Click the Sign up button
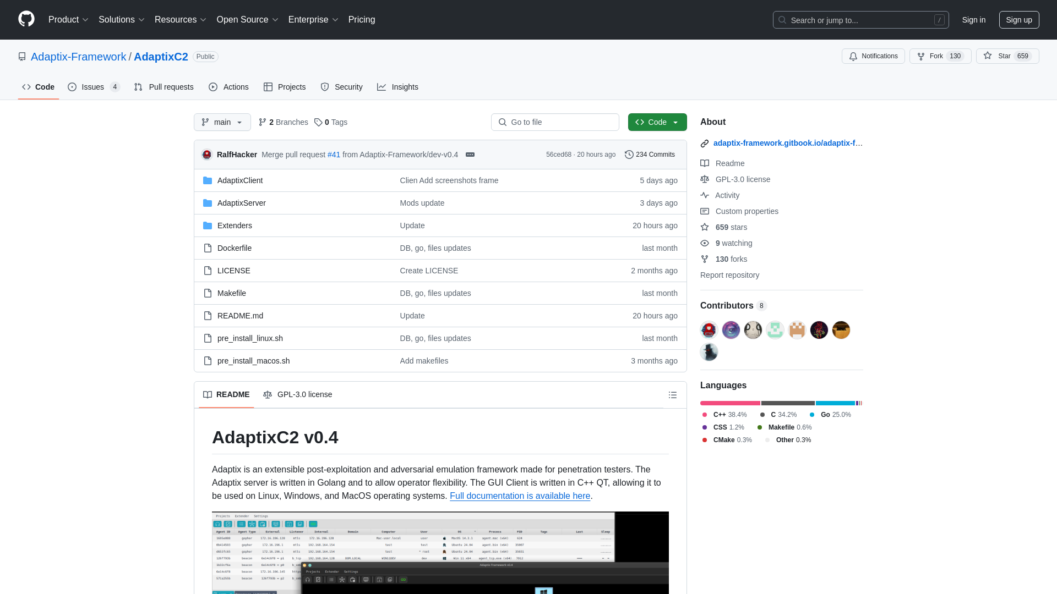This screenshot has width=1057, height=594. click(x=1019, y=20)
